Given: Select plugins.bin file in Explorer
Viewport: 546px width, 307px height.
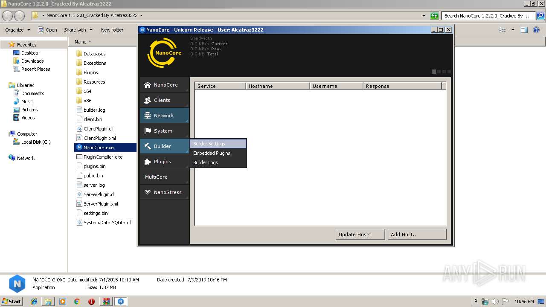Looking at the screenshot, I should 91,166.
